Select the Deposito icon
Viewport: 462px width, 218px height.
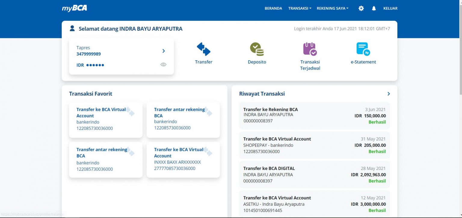(x=257, y=52)
